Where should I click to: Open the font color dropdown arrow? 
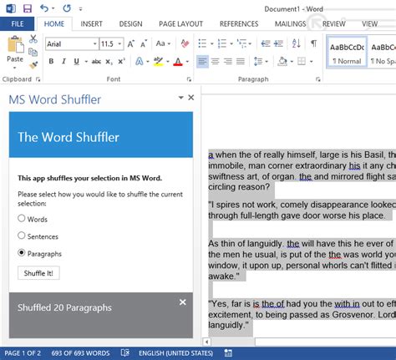(187, 62)
